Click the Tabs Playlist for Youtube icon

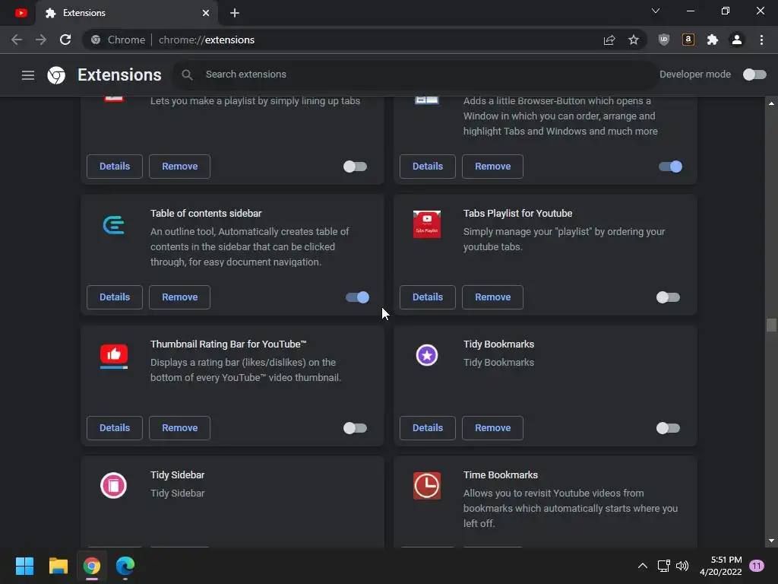(x=427, y=224)
